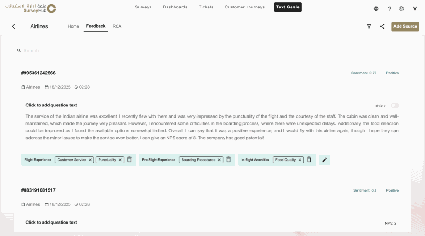Click Airlines source on feedback #995361242566
This screenshot has height=236, width=425.
click(x=31, y=87)
